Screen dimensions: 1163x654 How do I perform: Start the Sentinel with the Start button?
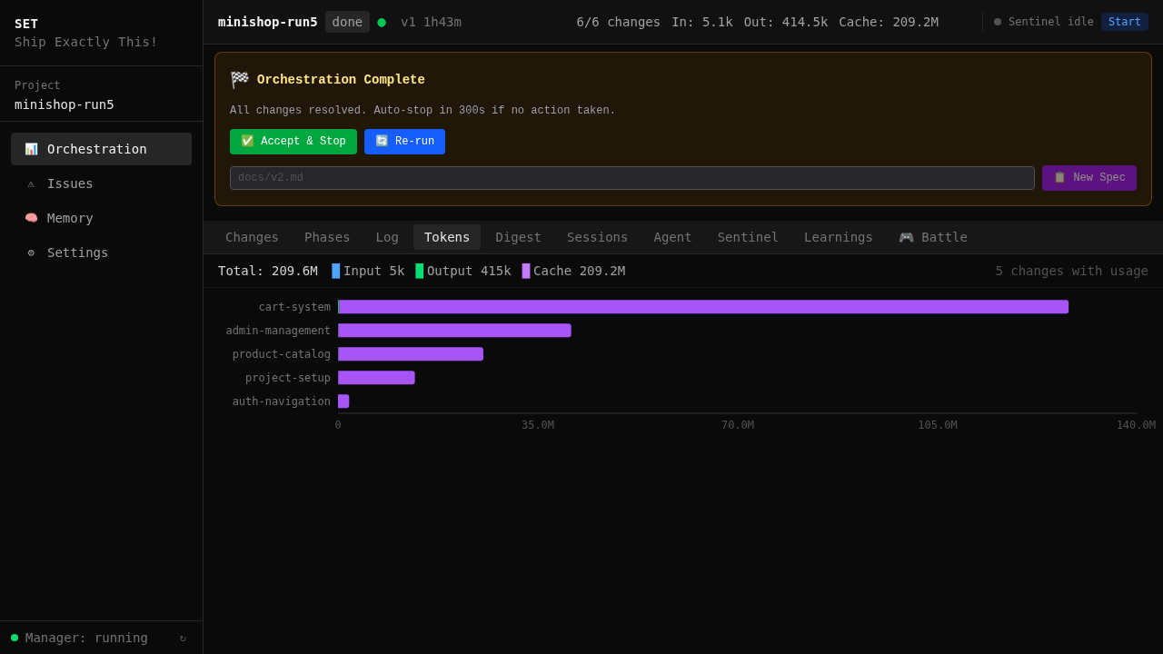point(1125,22)
